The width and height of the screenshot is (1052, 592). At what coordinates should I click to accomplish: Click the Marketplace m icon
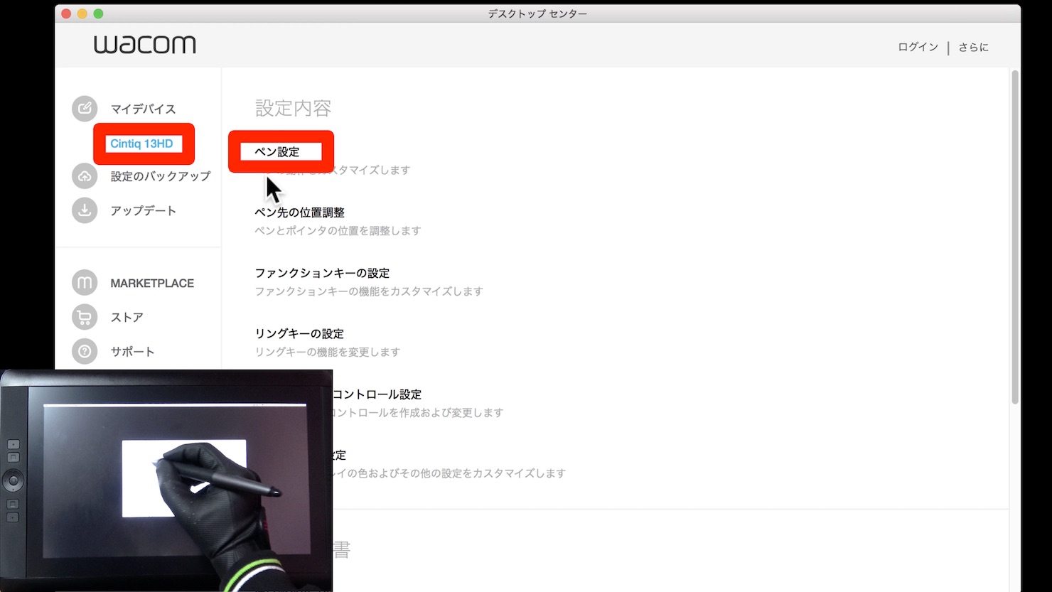pos(85,283)
